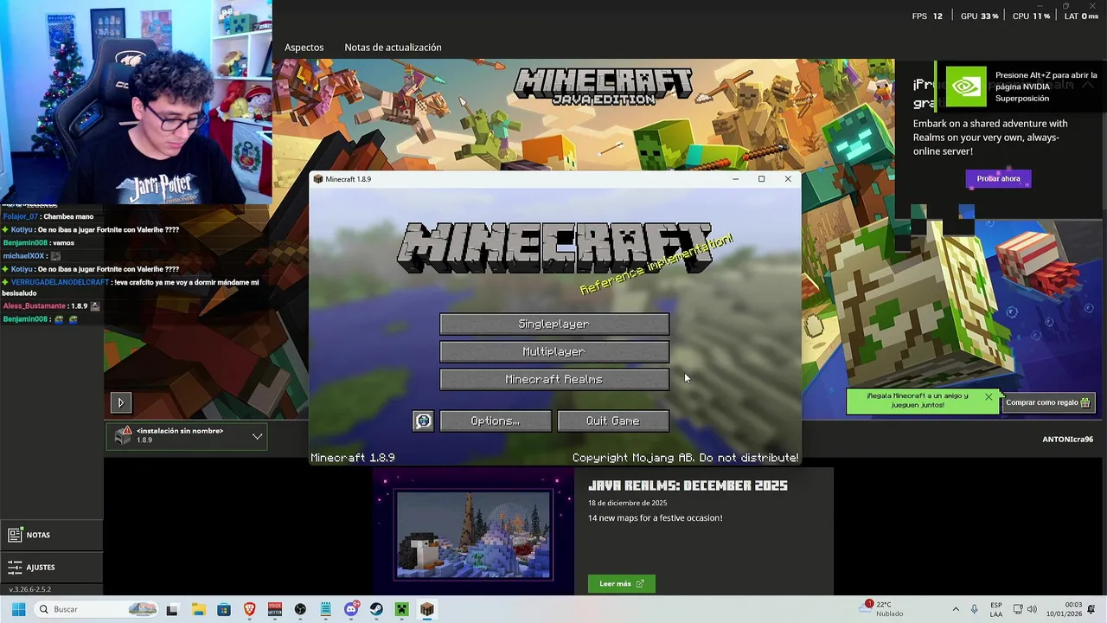
Task: Select Minecraft Realms button
Action: coord(554,379)
